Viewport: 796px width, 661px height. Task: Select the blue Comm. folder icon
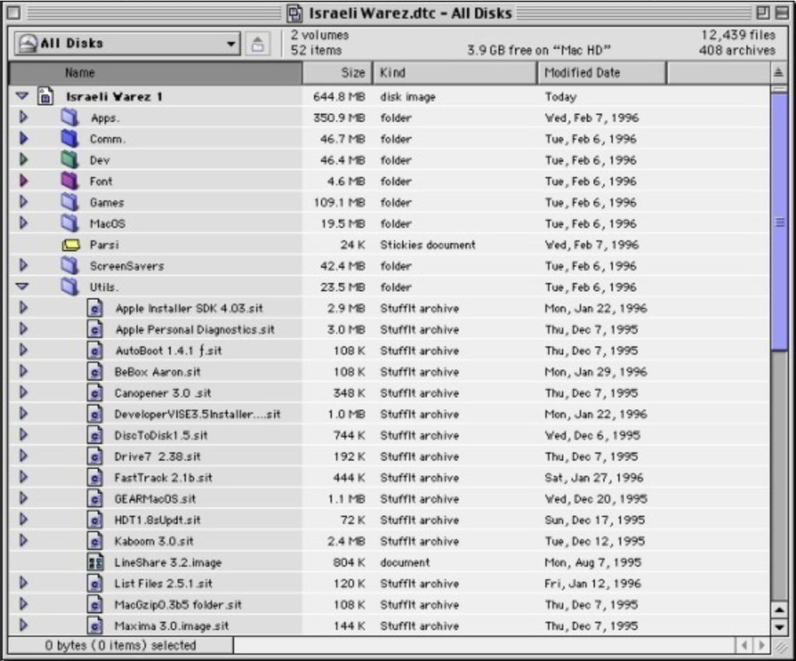tap(70, 138)
